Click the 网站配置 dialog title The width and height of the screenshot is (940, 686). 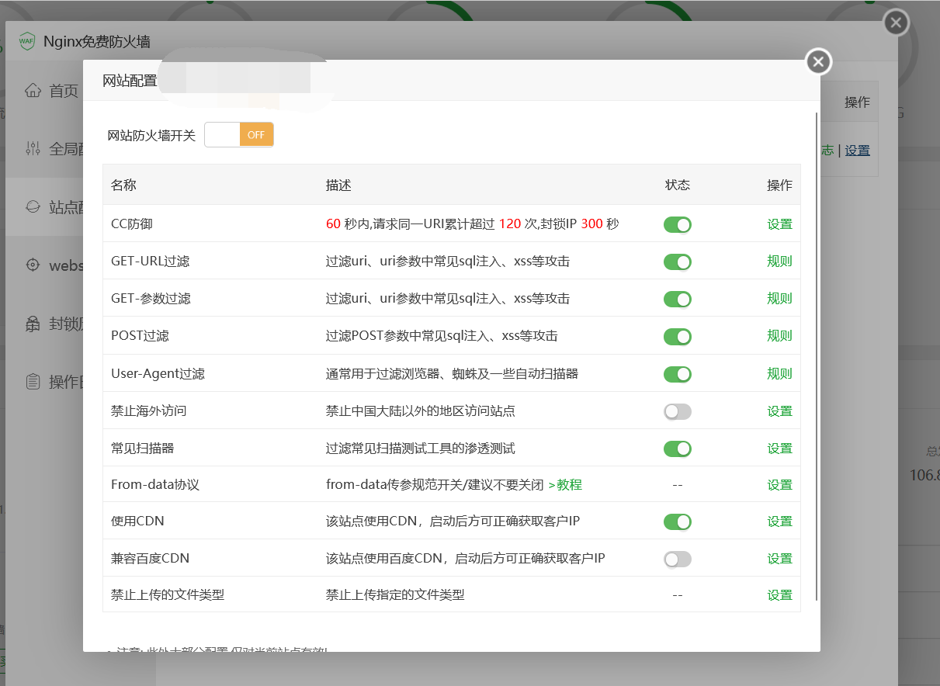click(130, 81)
